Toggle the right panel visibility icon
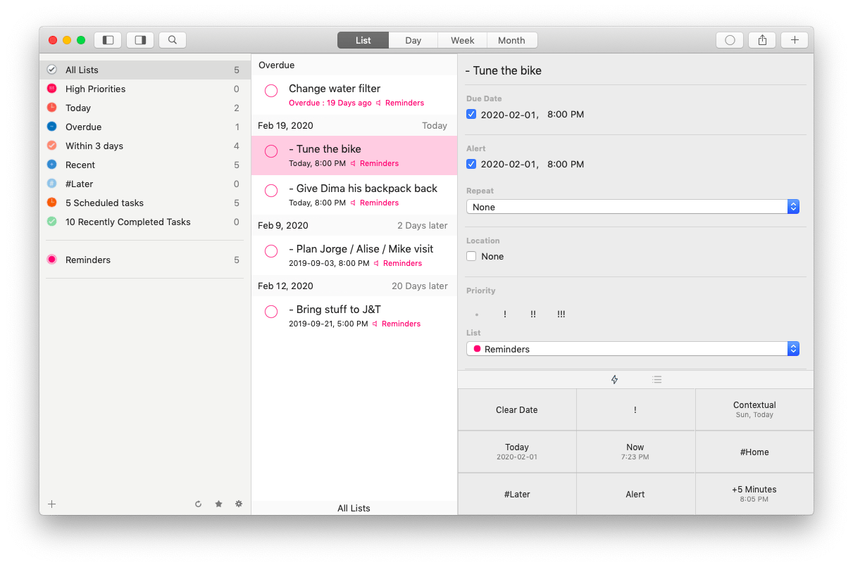 pyautogui.click(x=139, y=40)
